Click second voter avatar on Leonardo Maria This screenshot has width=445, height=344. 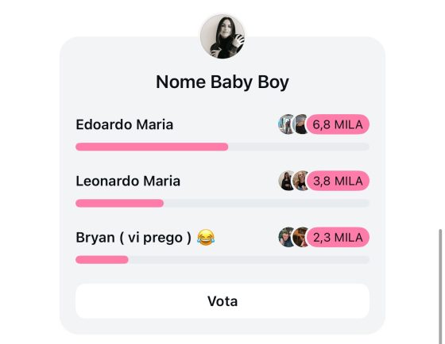point(301,181)
